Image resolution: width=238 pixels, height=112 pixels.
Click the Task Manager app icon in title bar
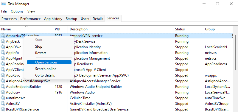(x=4, y=4)
